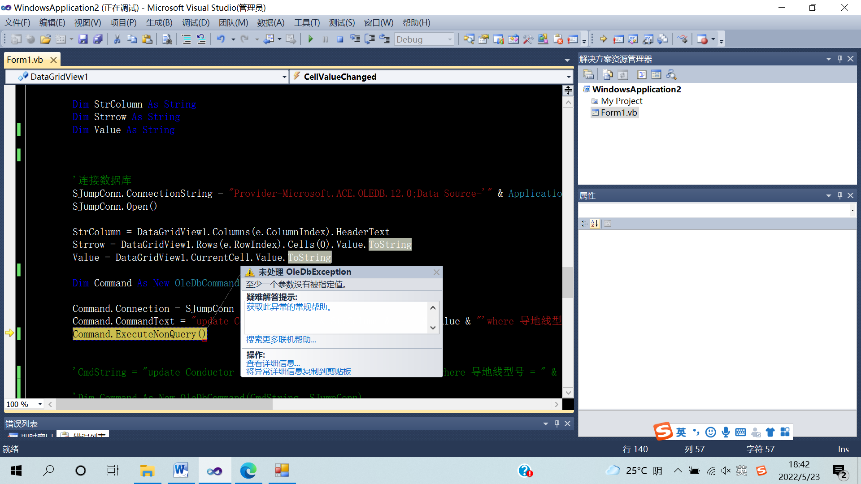The image size is (861, 484).
Task: Click the Uncomment Selected Lines icon
Action: coord(201,39)
